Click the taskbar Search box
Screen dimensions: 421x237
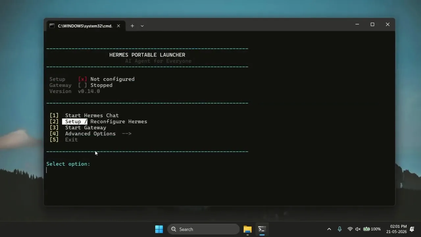[x=204, y=229]
